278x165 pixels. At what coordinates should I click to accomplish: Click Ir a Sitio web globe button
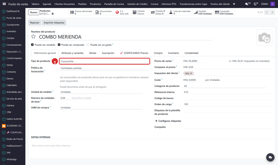click(122, 12)
